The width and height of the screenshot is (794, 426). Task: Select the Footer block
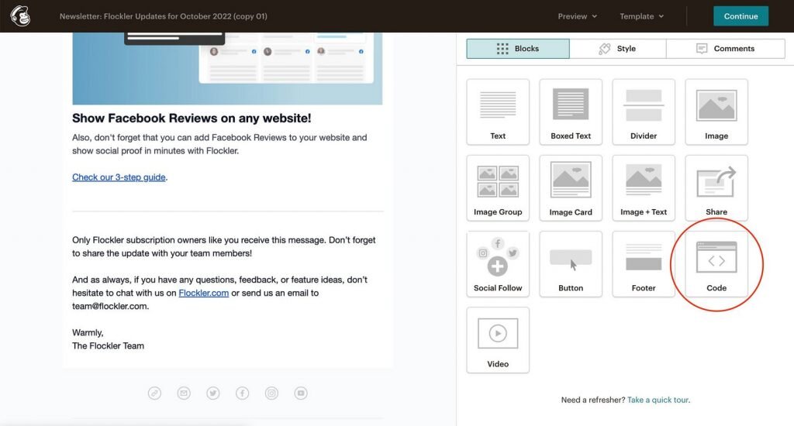644,263
